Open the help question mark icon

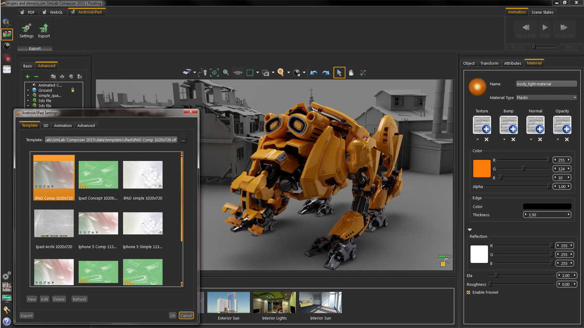pos(7,321)
